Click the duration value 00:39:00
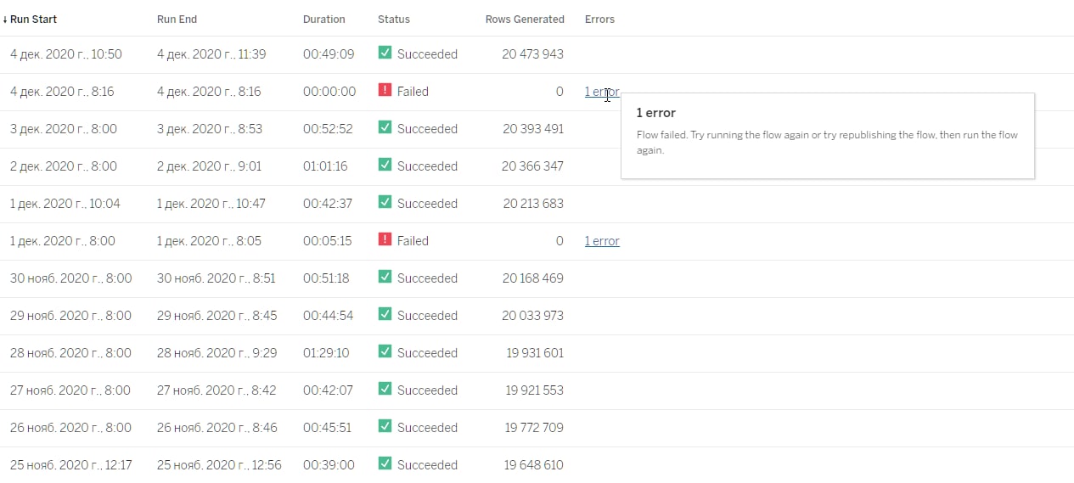The width and height of the screenshot is (1074, 483). 329,465
